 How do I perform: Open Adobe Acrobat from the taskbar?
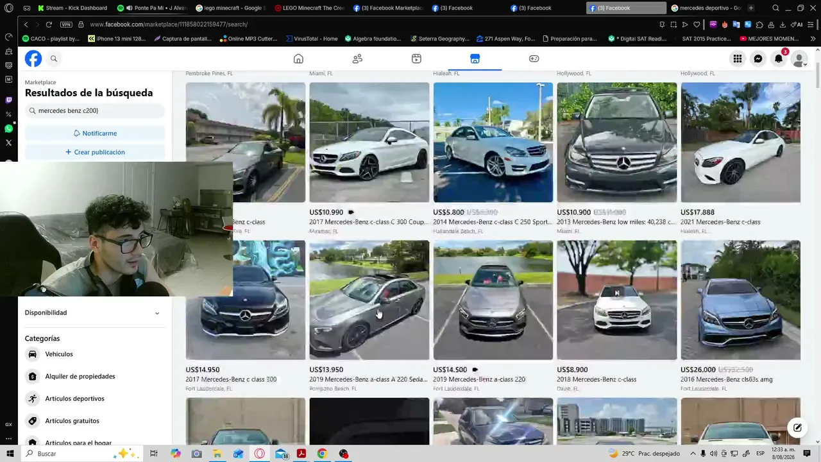pyautogui.click(x=301, y=454)
